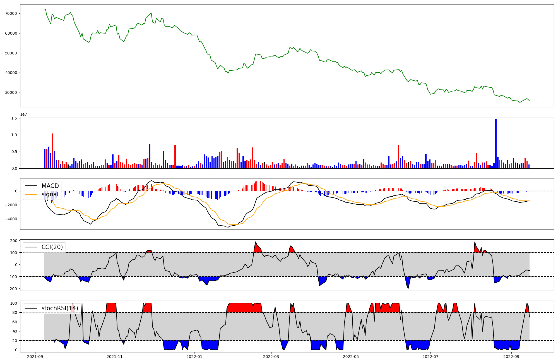558x363 pixels.
Task: Click the CCI(20) legend entry
Action: tap(52, 247)
